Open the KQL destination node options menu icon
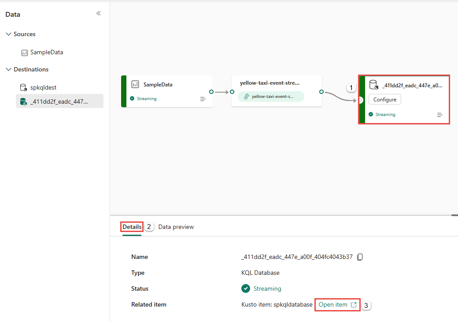Screen dimensions: 458x322 440,115
